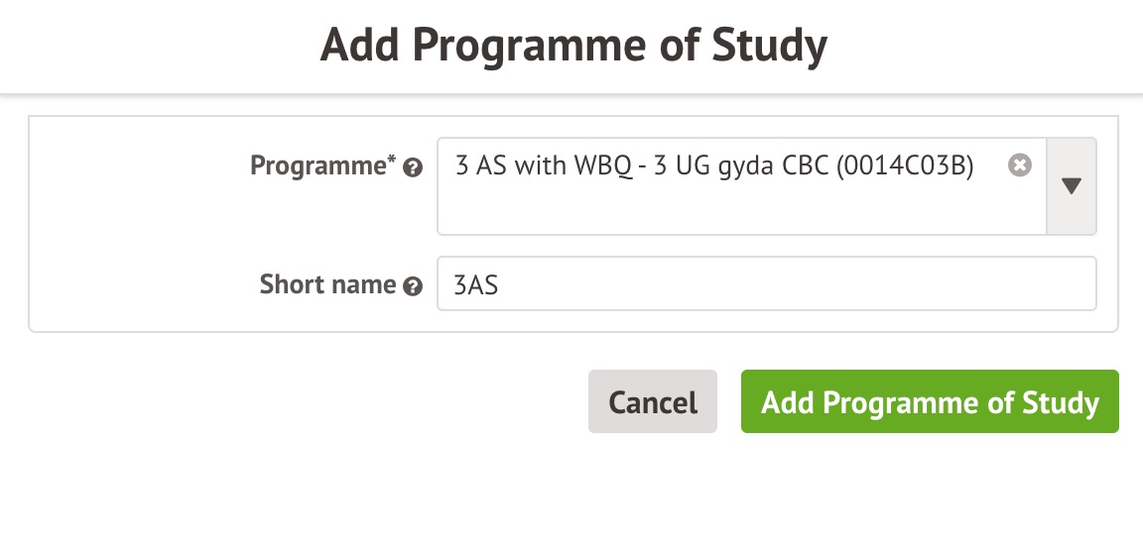The width and height of the screenshot is (1143, 549).
Task: Focus the Short name input field
Action: click(x=766, y=284)
